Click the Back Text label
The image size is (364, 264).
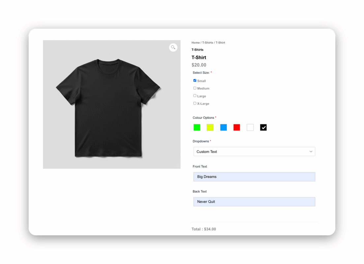tap(200, 191)
